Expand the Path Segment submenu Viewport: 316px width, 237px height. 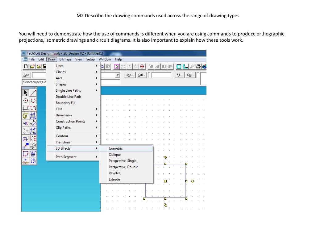pos(73,157)
